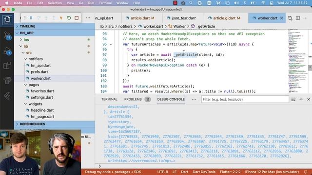
Task: Open Explorer more actions ellipsis
Action: pos(88,18)
